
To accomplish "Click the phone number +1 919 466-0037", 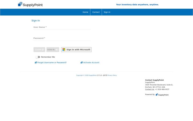I will (162, 89).
